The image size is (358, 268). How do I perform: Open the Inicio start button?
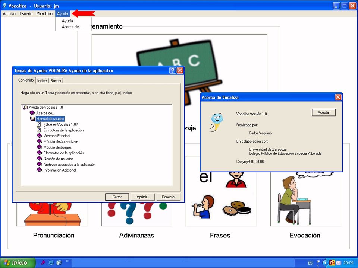[18, 263]
